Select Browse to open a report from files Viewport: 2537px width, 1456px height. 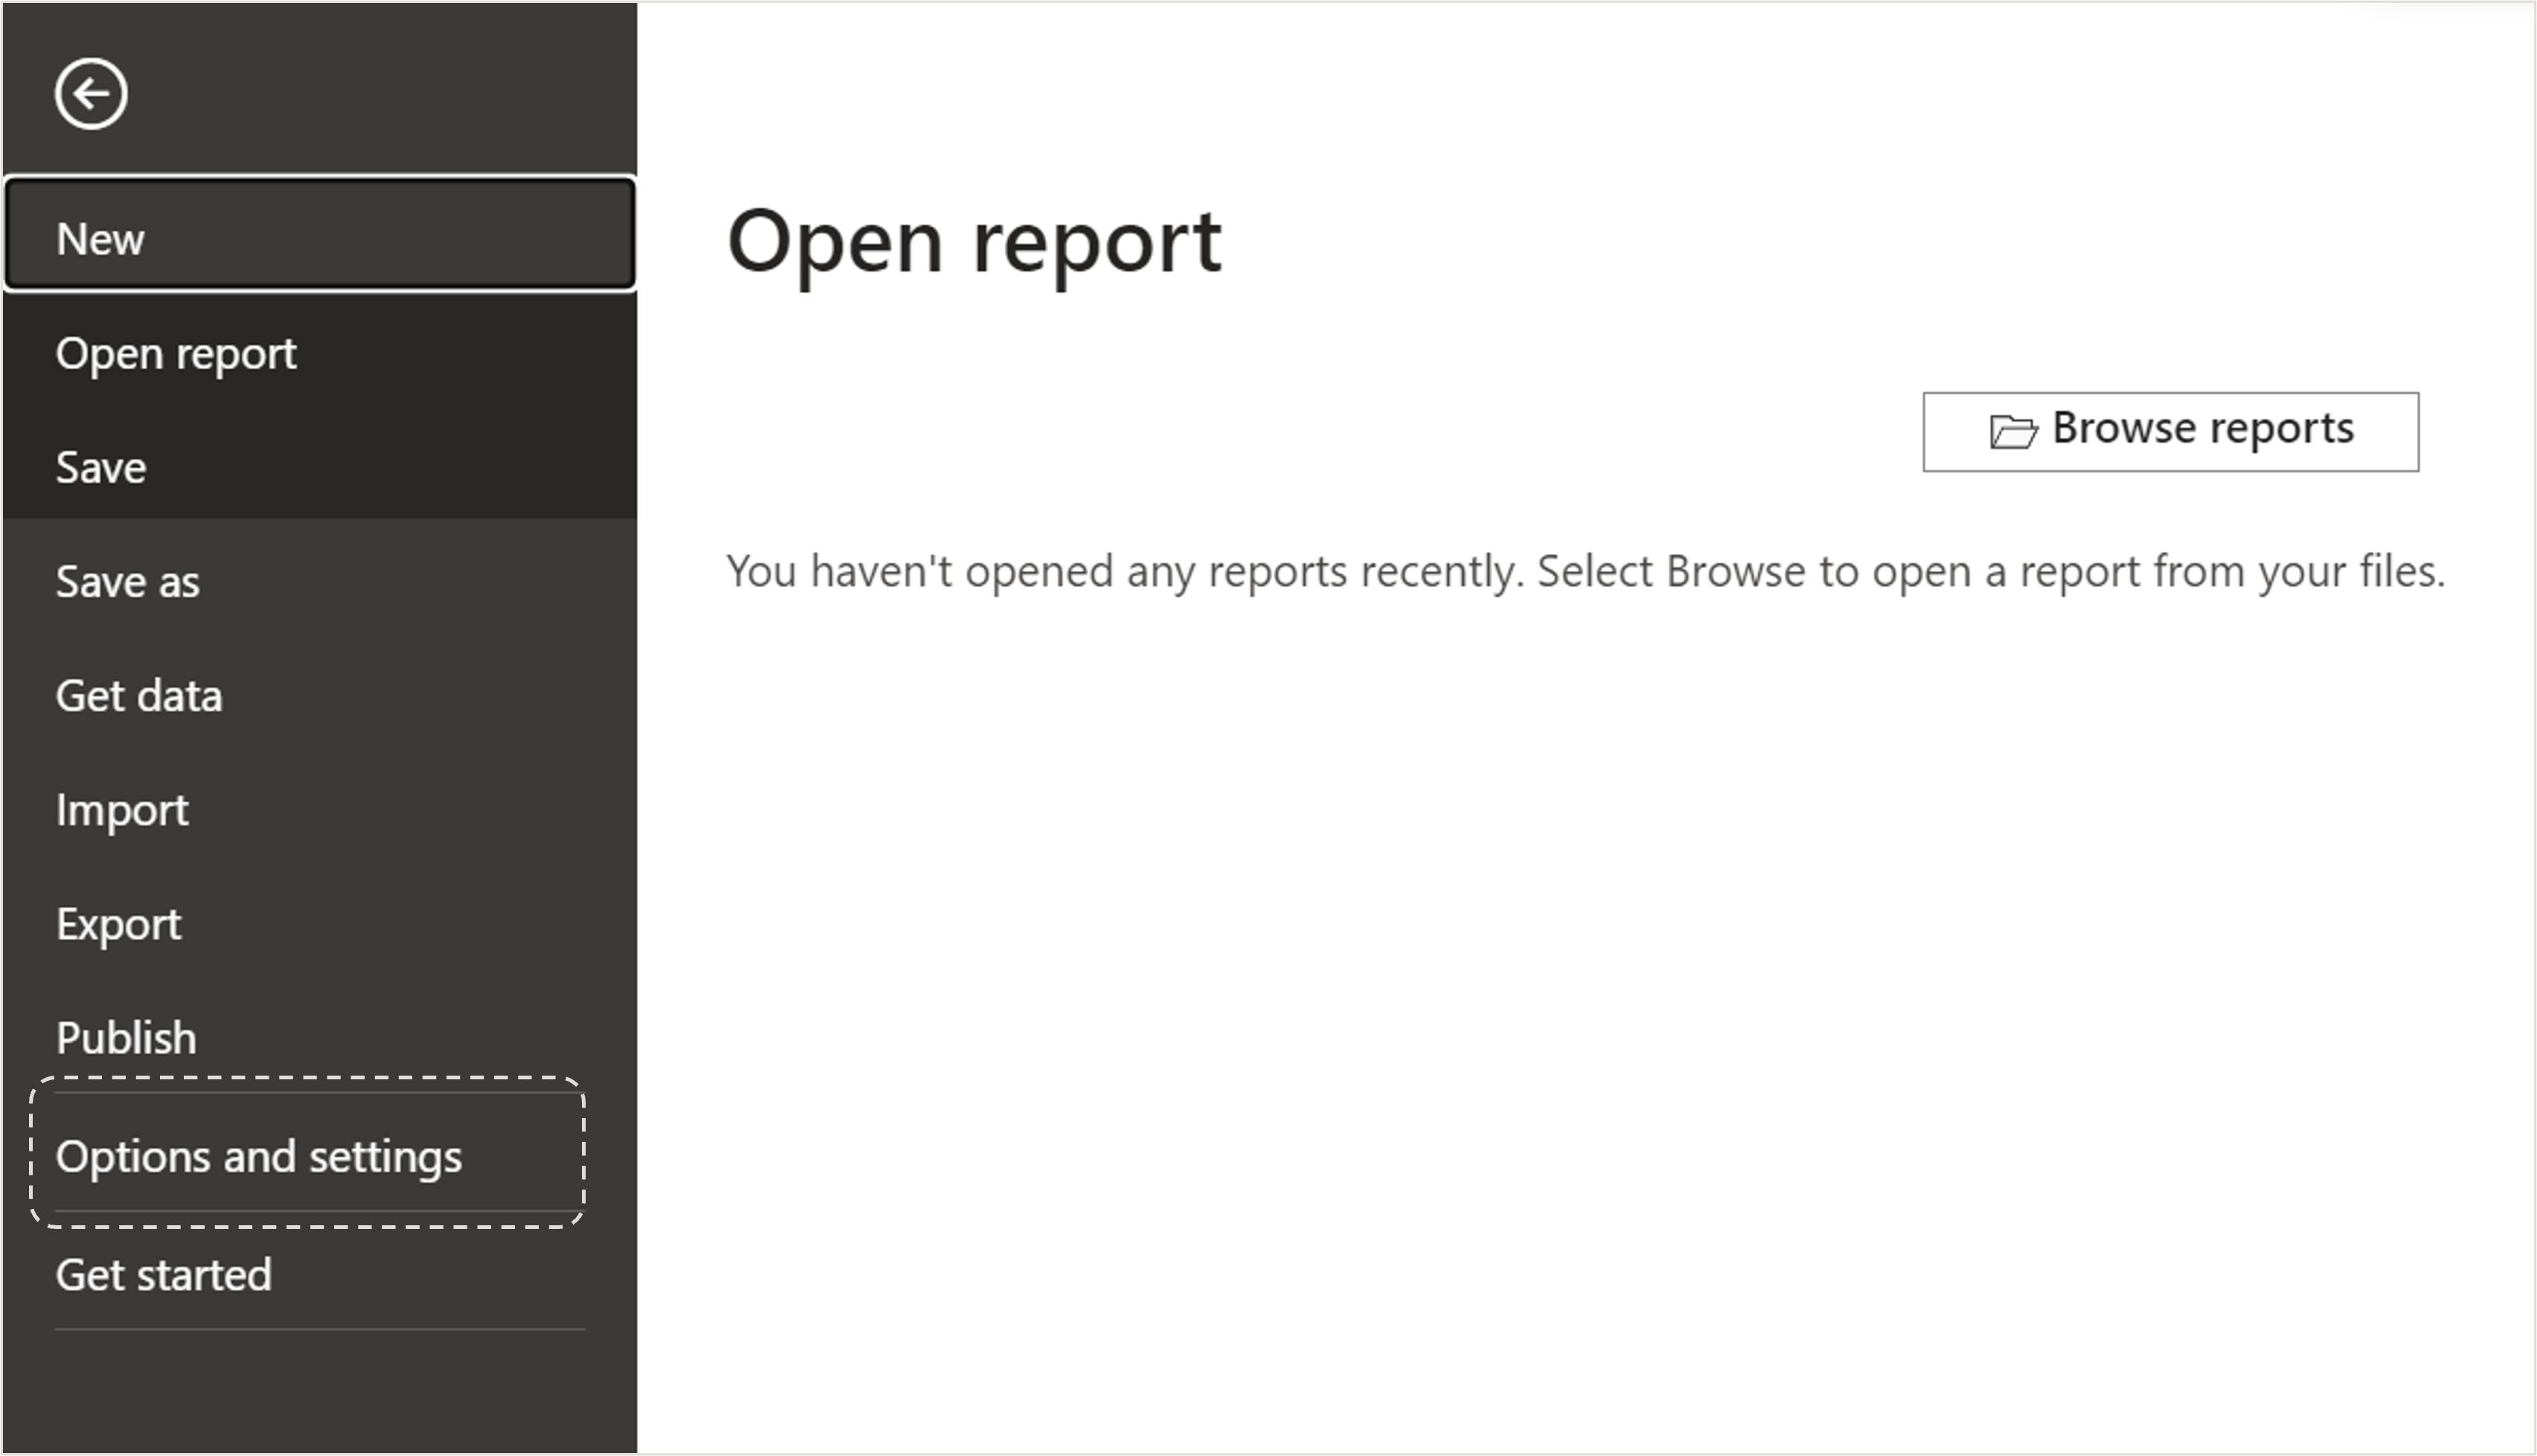[x=2169, y=430]
